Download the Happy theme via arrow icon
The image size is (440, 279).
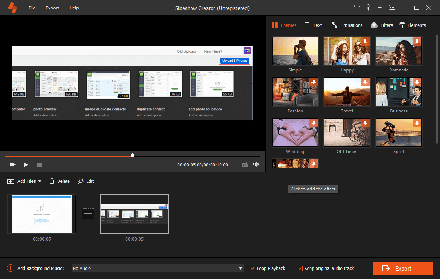click(365, 41)
